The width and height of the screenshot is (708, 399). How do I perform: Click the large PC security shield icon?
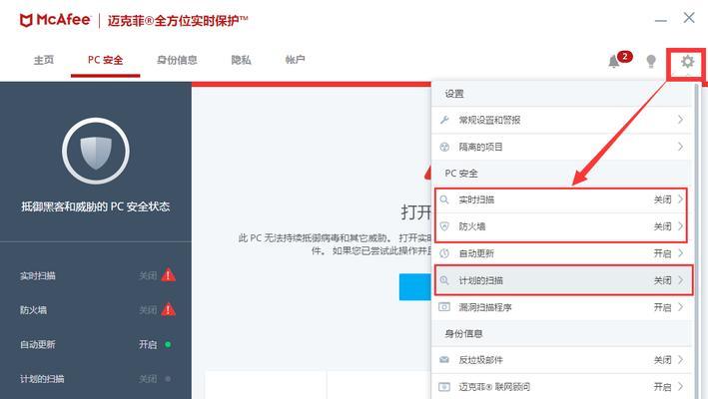point(96,151)
